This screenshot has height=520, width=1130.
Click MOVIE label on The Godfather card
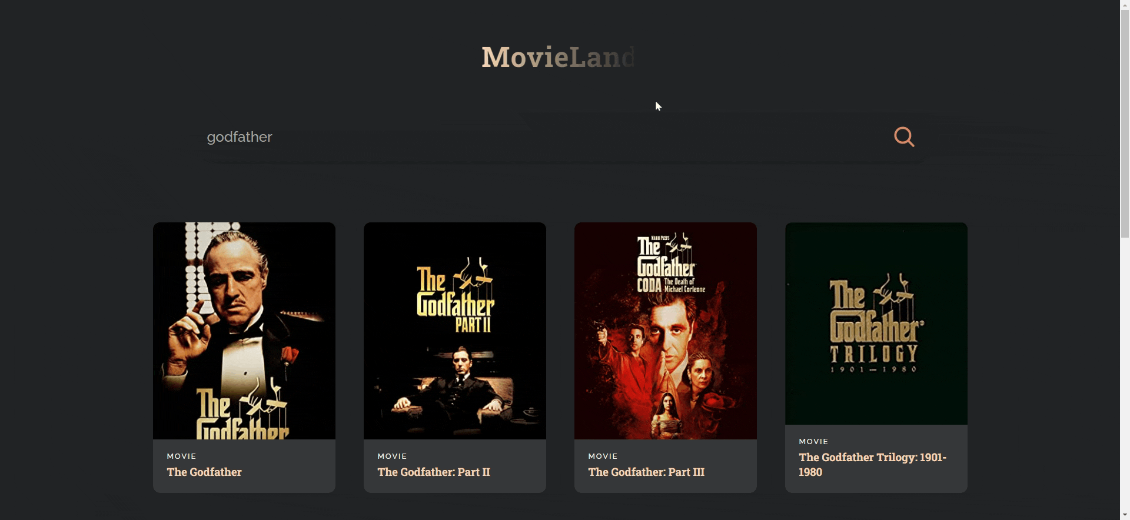181,456
